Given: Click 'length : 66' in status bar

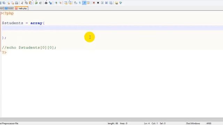Looking at the screenshot, I should 113,124.
